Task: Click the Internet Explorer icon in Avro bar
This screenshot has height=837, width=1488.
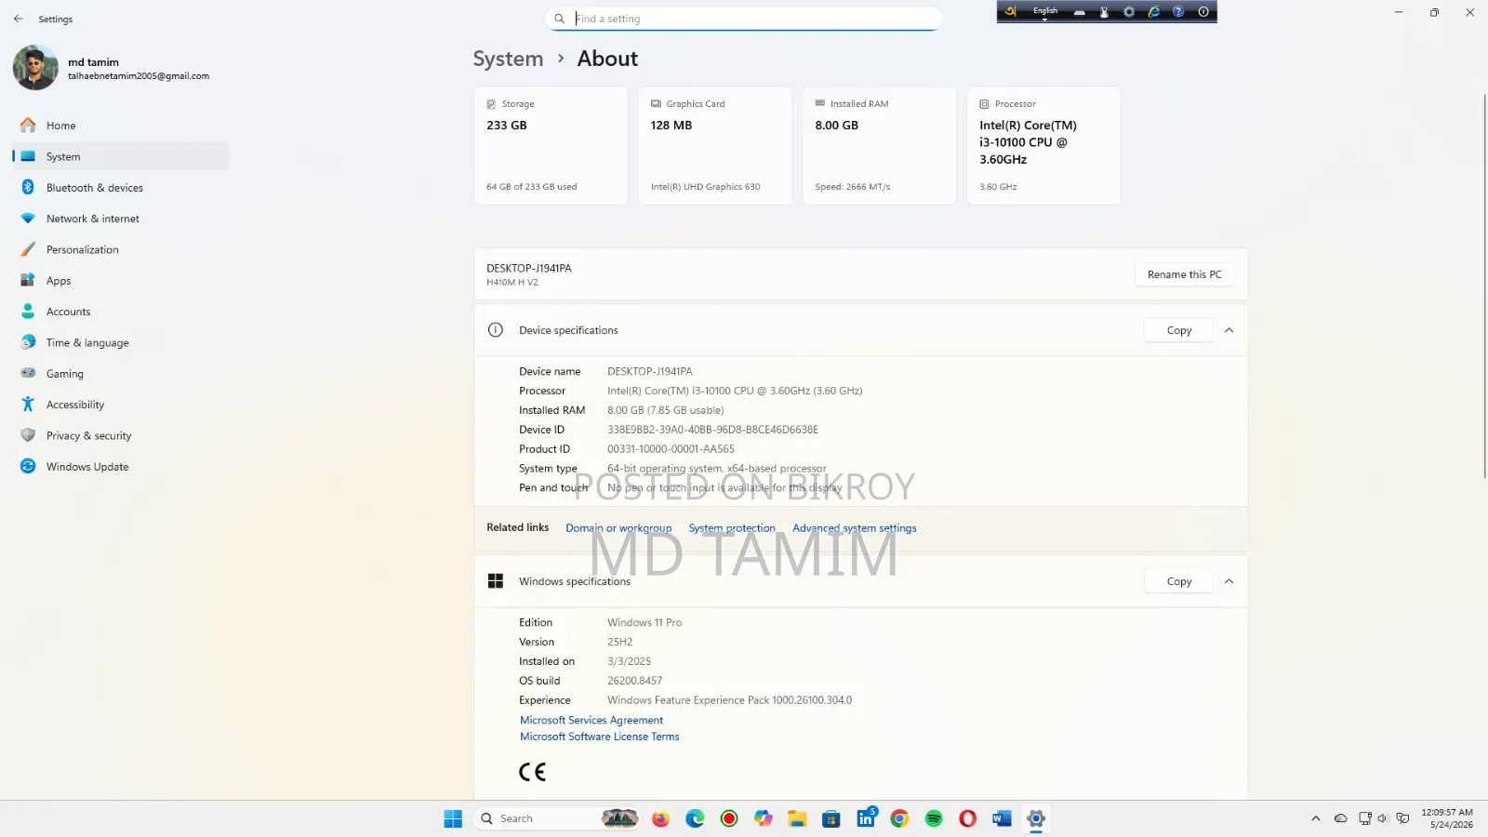Action: (1154, 12)
